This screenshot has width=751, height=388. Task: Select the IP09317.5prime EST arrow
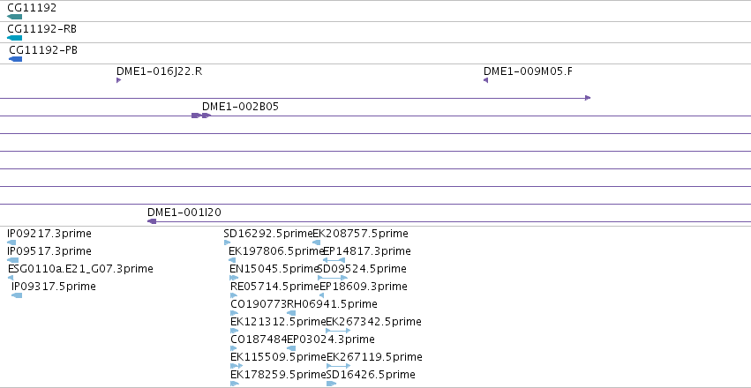[17, 295]
